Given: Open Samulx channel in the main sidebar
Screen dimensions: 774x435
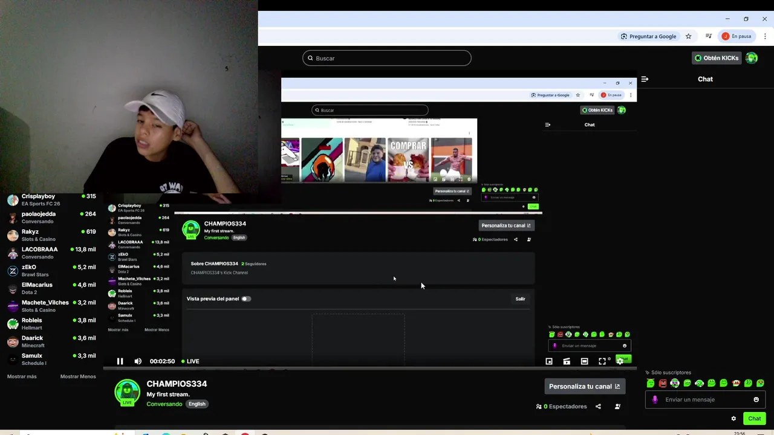Looking at the screenshot, I should (51, 359).
